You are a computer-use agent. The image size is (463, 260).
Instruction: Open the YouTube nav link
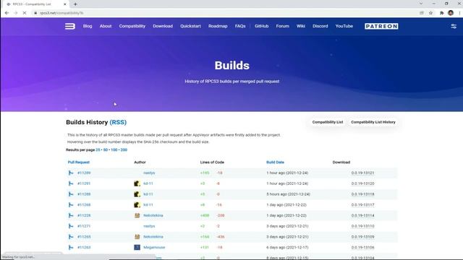344,26
